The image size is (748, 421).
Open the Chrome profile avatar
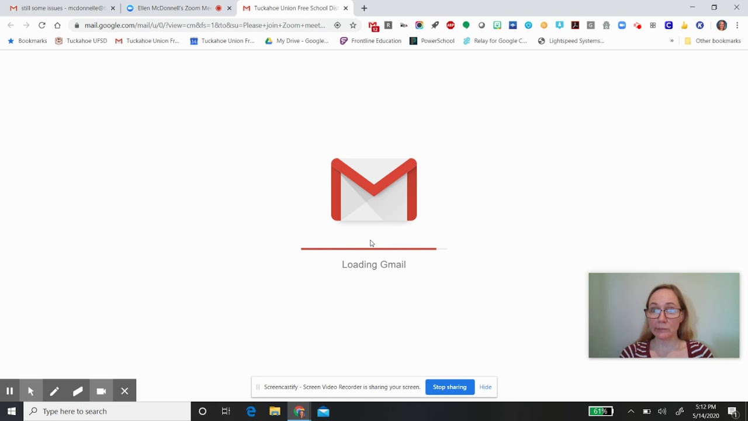(722, 25)
